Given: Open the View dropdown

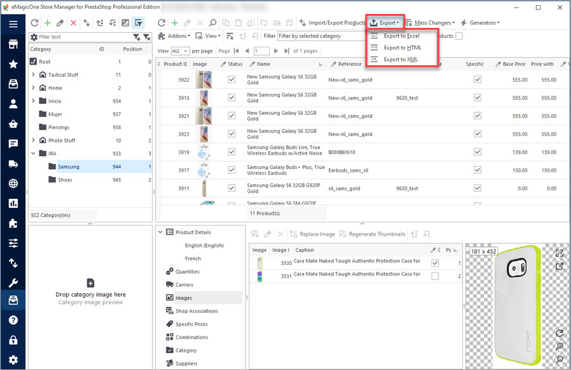Looking at the screenshot, I should click(x=208, y=35).
